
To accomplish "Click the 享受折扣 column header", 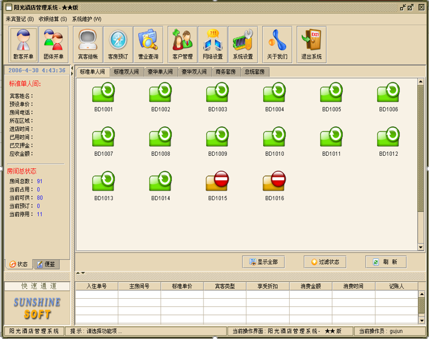I will point(268,286).
